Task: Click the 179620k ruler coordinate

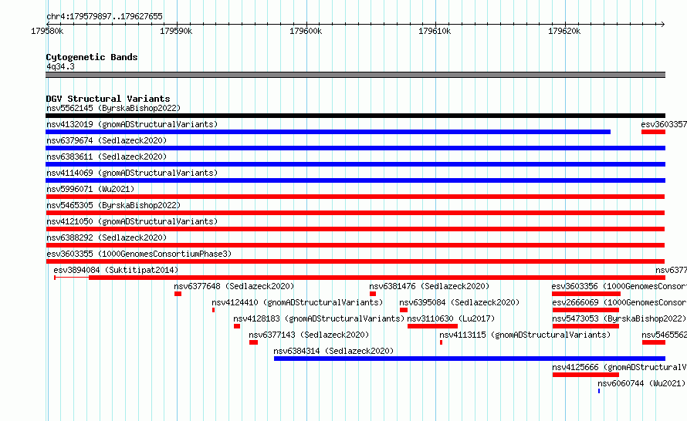Action: point(564,31)
